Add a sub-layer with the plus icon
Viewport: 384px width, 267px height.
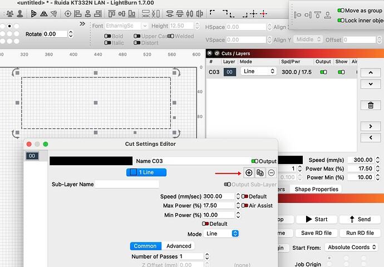pos(249,173)
